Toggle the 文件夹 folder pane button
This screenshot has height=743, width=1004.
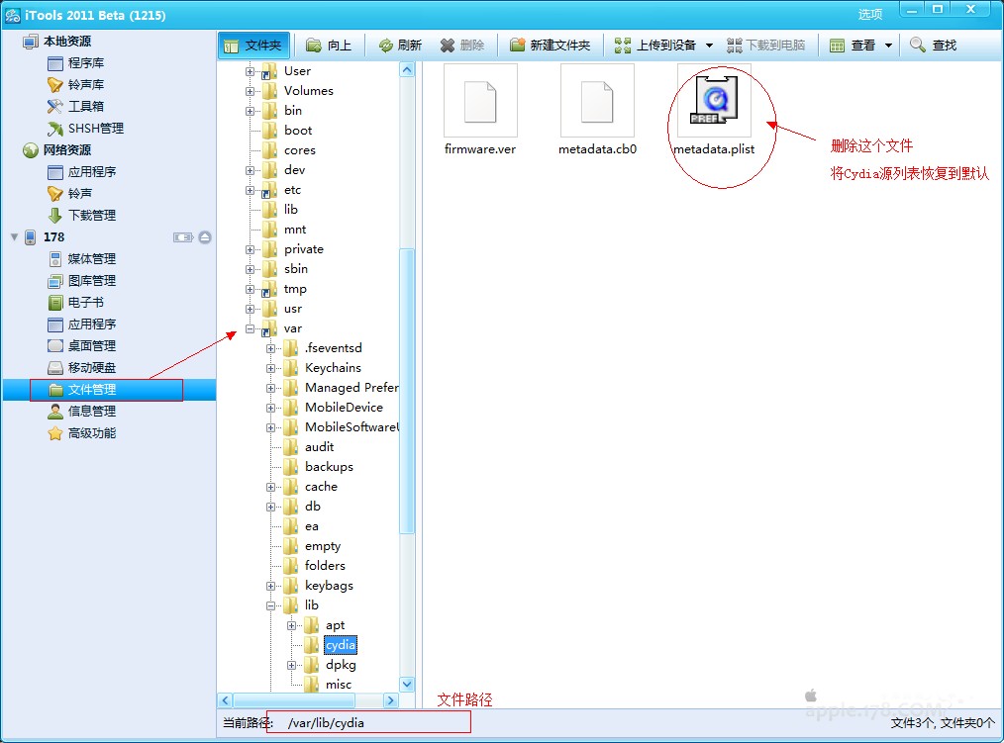coord(253,46)
